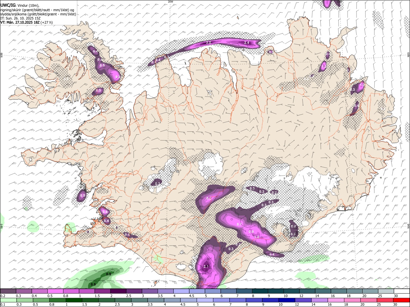Viewport: 410px width, 307px height.
Task: Click the dark blue 10 swatch in lower legend
Action: (x=287, y=300)
